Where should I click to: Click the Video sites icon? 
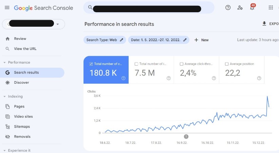(x=7, y=116)
